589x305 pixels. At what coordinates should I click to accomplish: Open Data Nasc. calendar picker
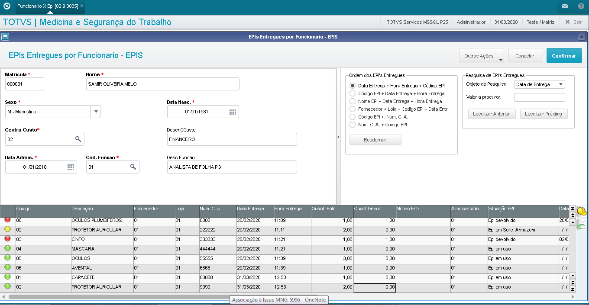coord(233,112)
